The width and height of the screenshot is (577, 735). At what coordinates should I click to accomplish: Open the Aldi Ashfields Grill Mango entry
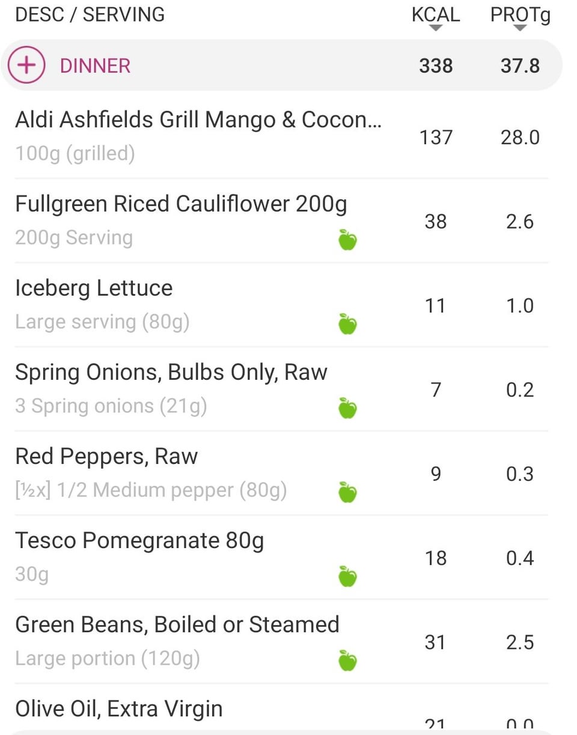[x=281, y=136]
